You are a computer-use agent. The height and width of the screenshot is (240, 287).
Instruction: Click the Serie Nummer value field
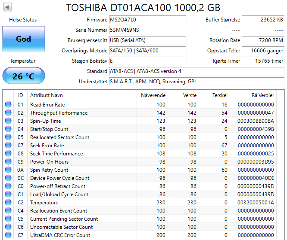(x=147, y=30)
